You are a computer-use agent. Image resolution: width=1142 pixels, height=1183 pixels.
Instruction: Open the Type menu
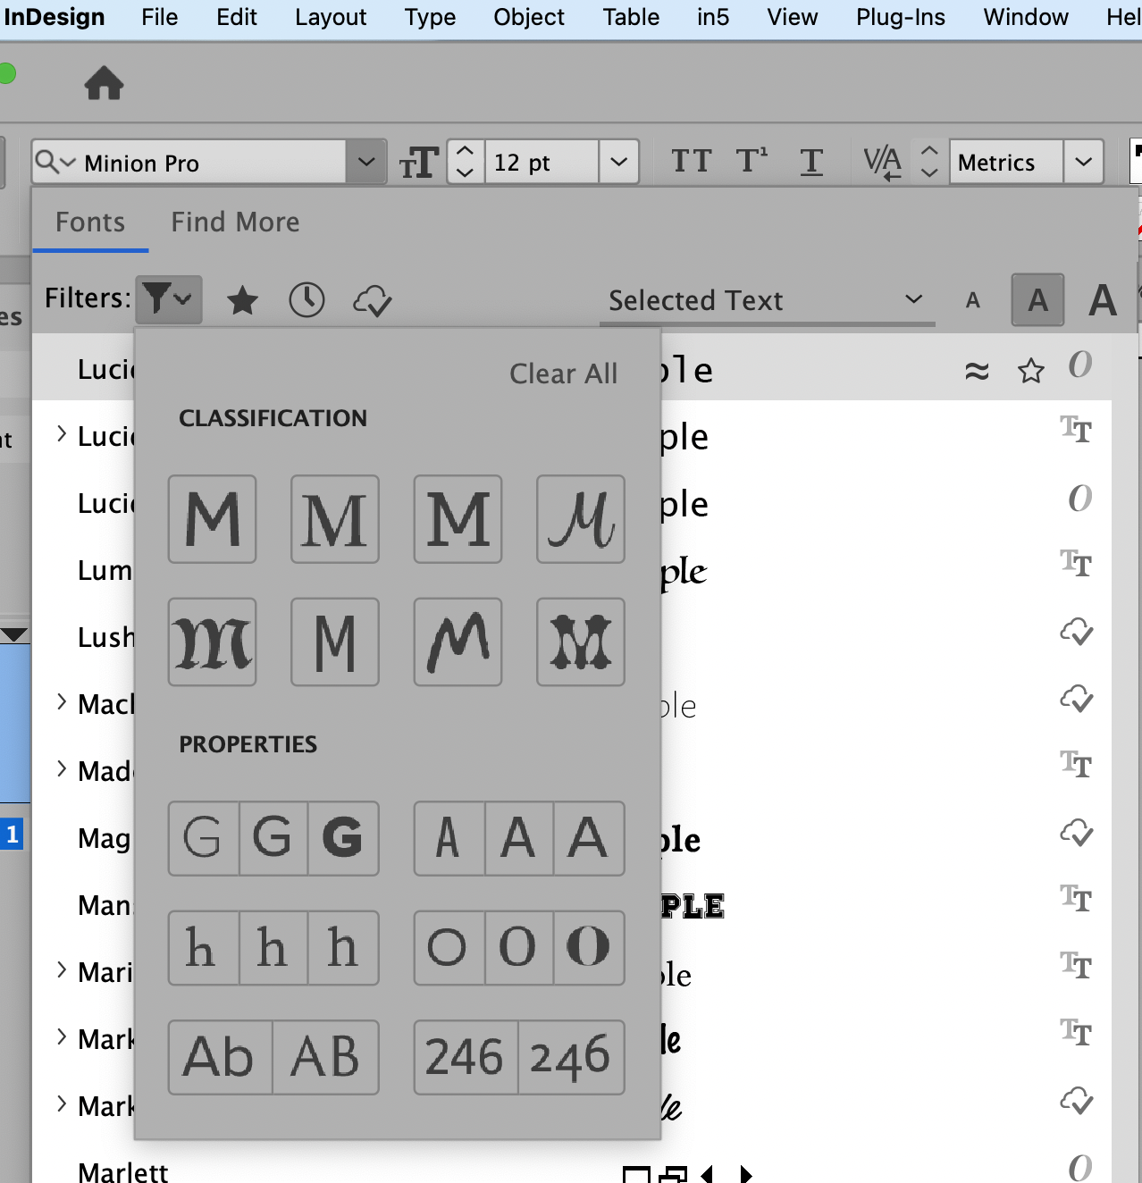pyautogui.click(x=430, y=17)
